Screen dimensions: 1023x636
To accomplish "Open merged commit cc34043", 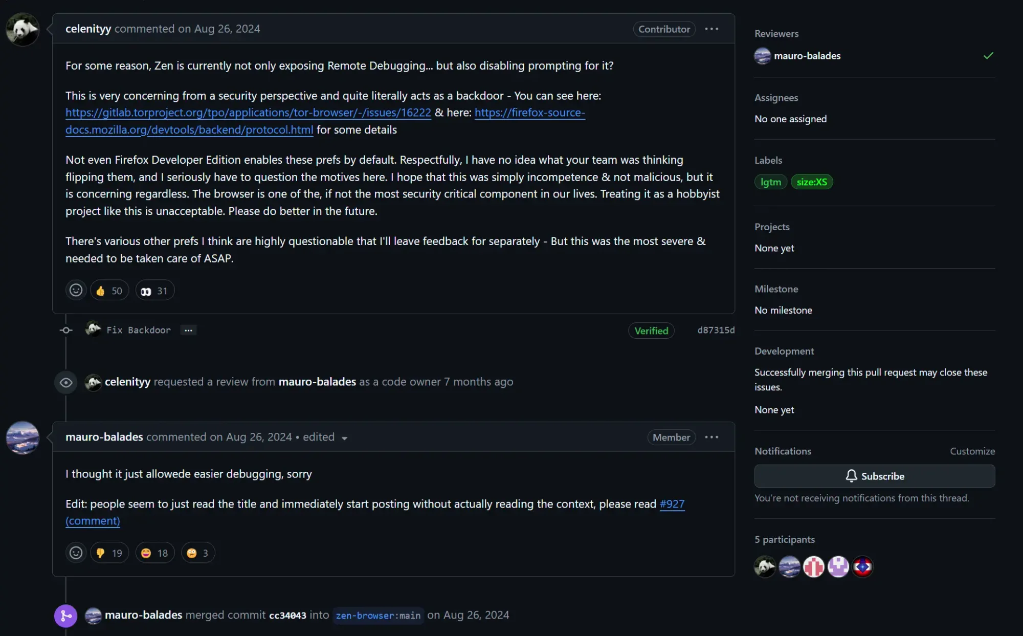I will click(x=287, y=616).
